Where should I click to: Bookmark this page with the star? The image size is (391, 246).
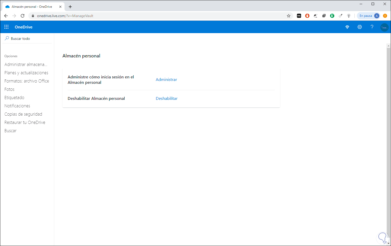[x=289, y=16]
